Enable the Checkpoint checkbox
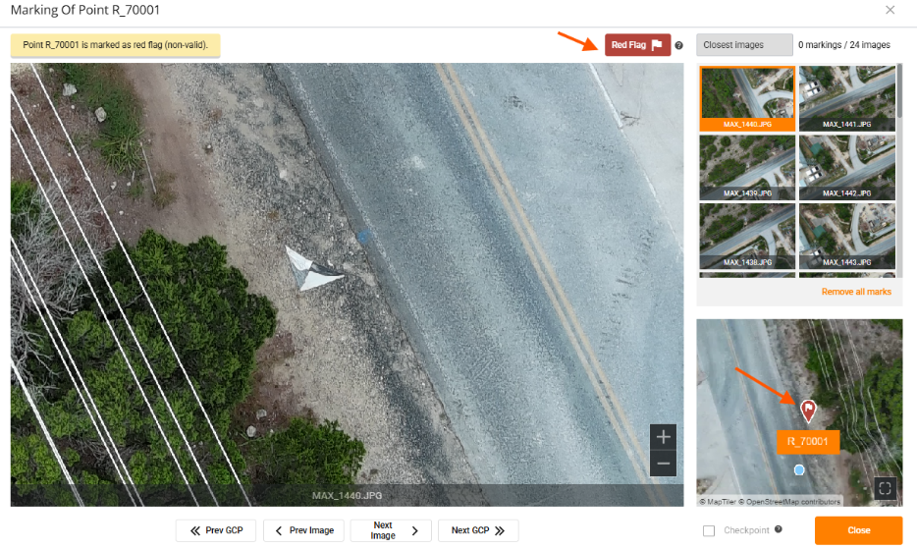 click(709, 530)
